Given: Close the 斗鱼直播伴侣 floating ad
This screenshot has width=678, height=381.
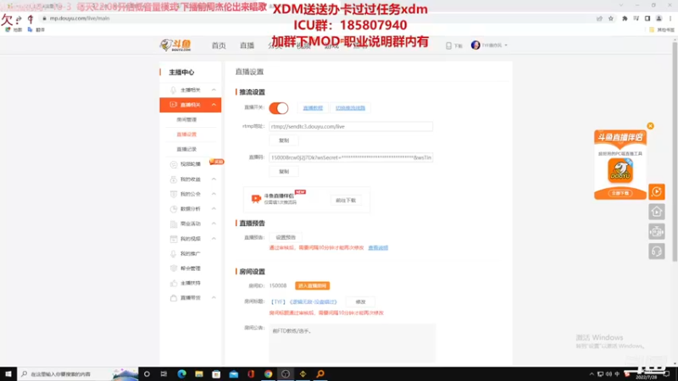Looking at the screenshot, I should tap(650, 126).
